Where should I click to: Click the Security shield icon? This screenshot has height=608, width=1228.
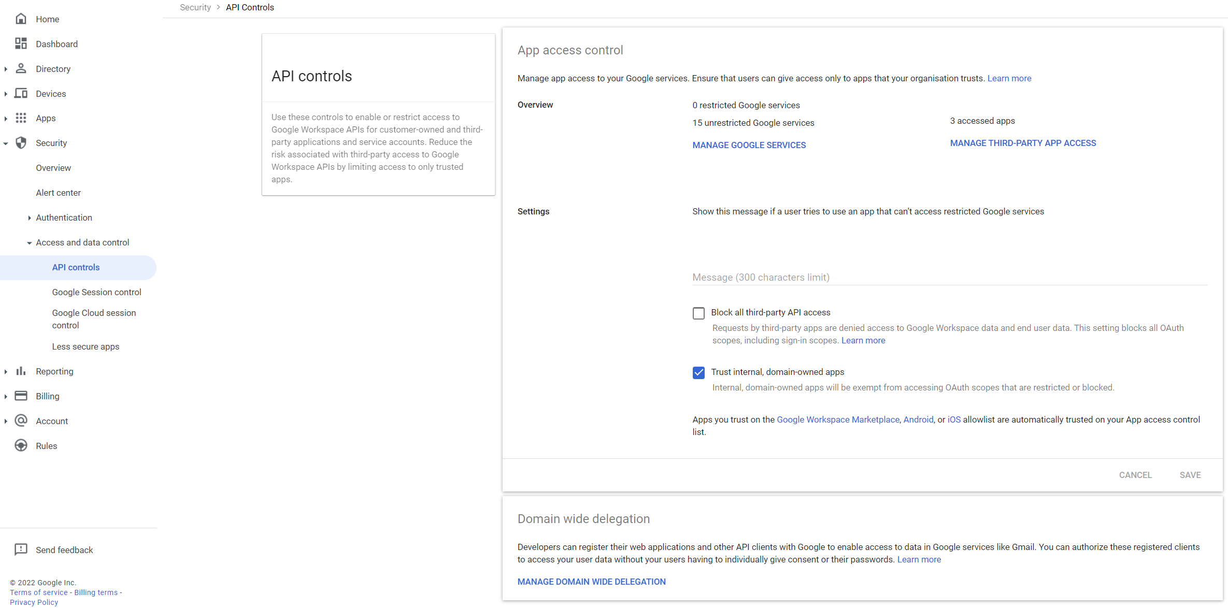(x=21, y=143)
